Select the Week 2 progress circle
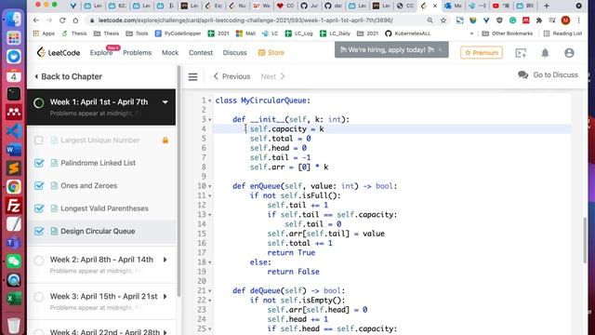 coord(39,261)
